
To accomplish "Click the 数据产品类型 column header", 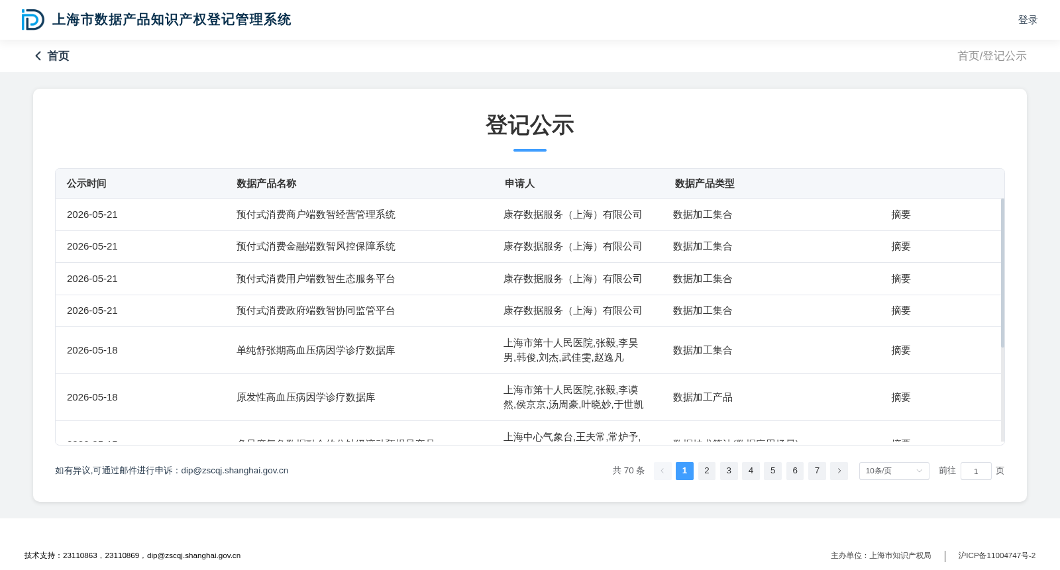I will coord(704,183).
